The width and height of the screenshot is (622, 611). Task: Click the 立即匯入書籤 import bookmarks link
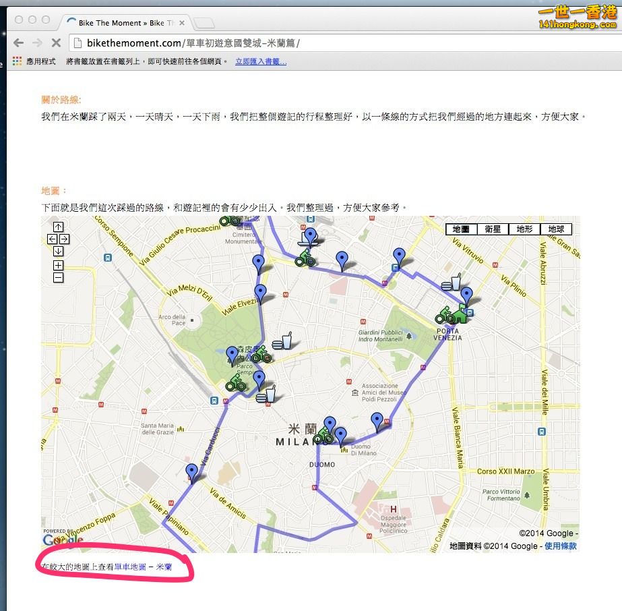(x=261, y=62)
